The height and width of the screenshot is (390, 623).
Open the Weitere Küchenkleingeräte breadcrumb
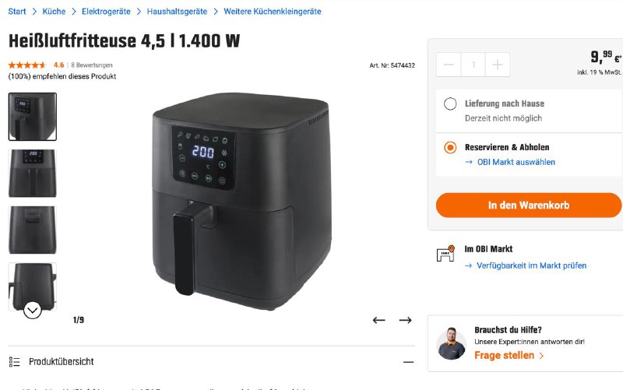(272, 12)
